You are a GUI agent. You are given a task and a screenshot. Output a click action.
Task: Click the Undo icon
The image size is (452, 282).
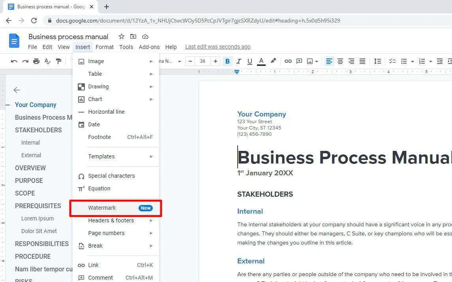tap(14, 61)
